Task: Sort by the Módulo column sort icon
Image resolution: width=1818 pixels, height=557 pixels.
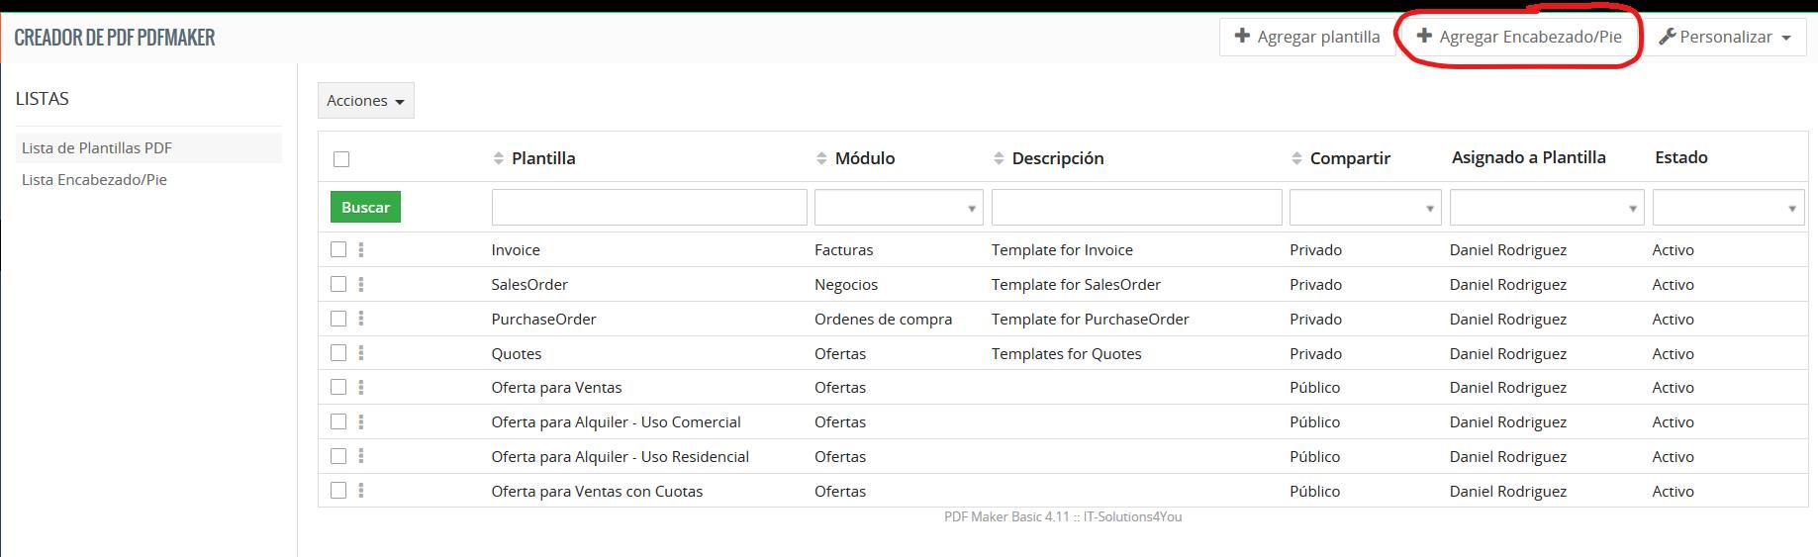Action: point(821,158)
